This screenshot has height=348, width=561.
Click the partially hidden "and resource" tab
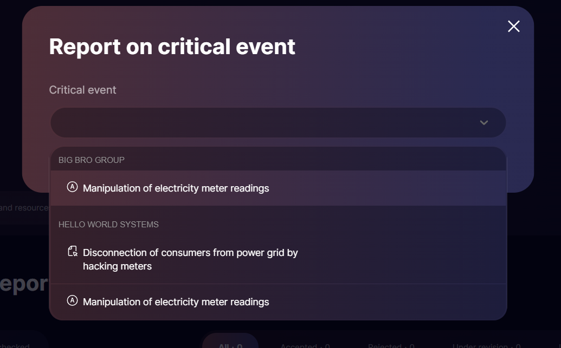click(x=24, y=208)
